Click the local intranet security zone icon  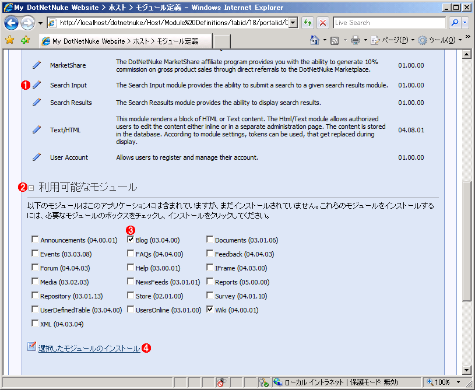[278, 382]
